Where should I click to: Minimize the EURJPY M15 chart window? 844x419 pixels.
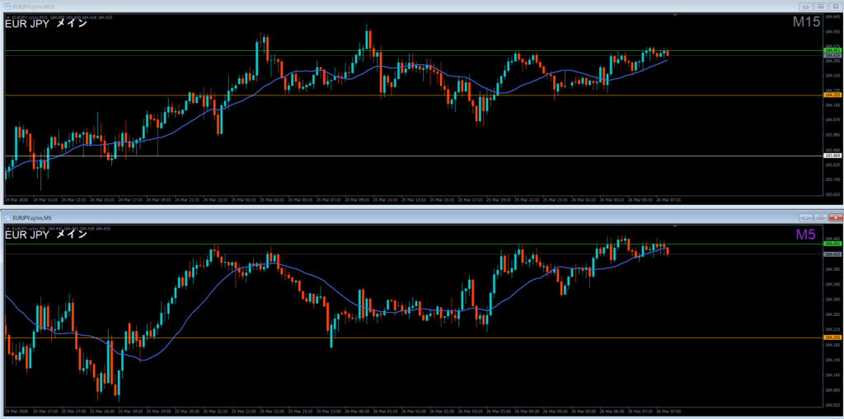point(806,6)
